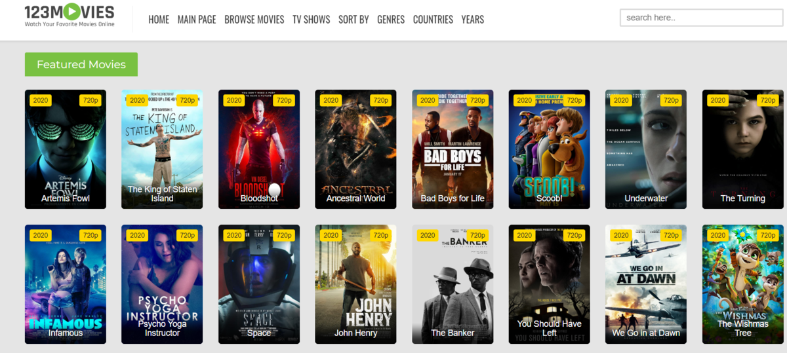Open the Infamous movie poster

(66, 284)
